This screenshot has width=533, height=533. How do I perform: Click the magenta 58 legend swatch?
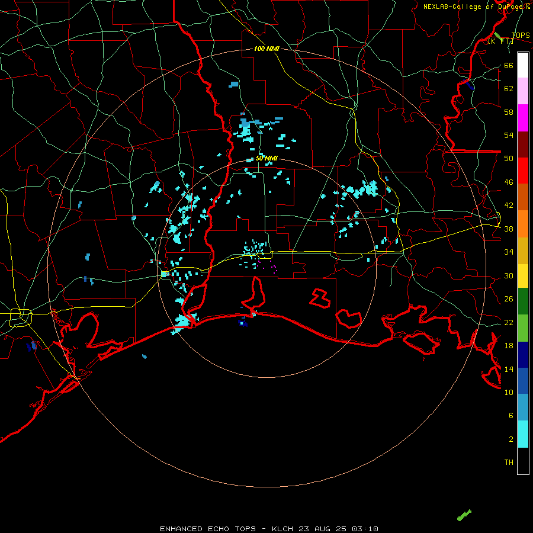pyautogui.click(x=523, y=118)
